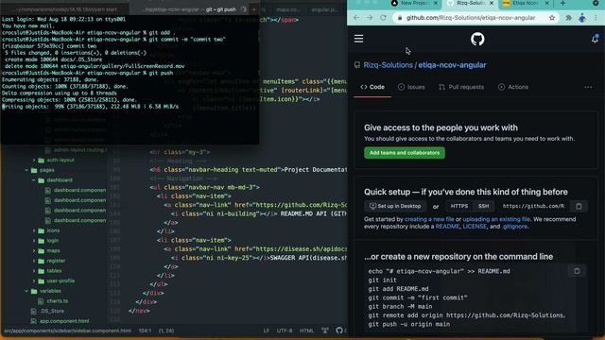Screen dimensions: 605x340
Task: Switch to the Issues tab
Action: pyautogui.click(x=411, y=87)
